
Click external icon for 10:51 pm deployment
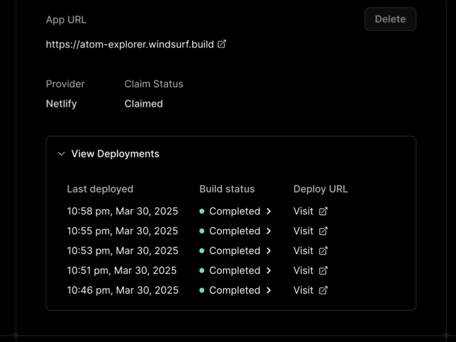pyautogui.click(x=323, y=271)
